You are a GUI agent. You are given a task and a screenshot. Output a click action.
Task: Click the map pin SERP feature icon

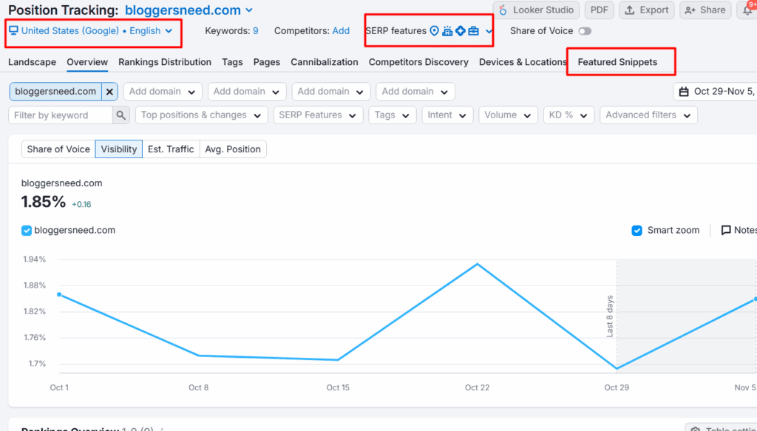tap(435, 30)
